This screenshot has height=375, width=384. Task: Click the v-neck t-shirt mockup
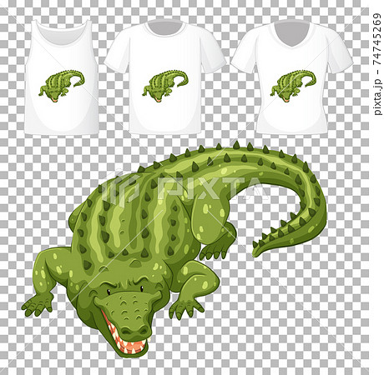291,77
